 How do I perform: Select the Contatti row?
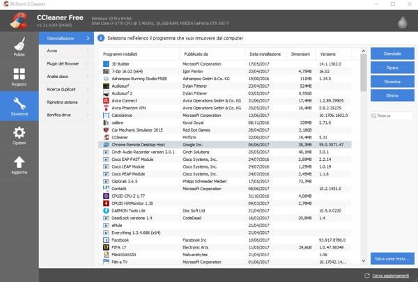click(225, 189)
